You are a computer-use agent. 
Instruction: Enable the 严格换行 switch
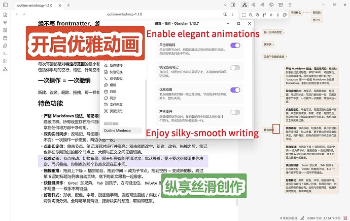(x=235, y=112)
